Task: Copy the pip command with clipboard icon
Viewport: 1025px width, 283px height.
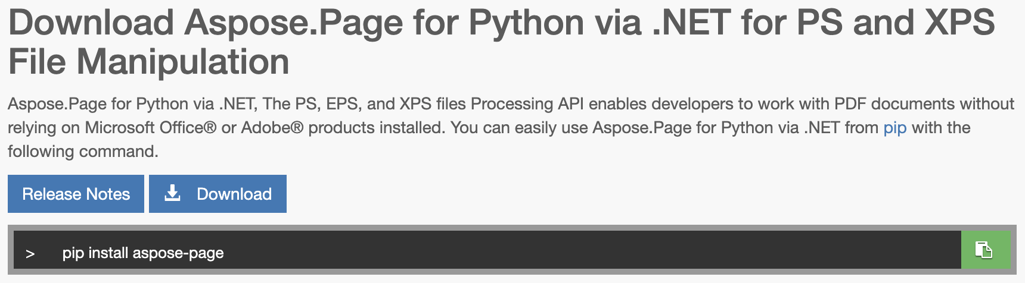Action: click(x=984, y=250)
